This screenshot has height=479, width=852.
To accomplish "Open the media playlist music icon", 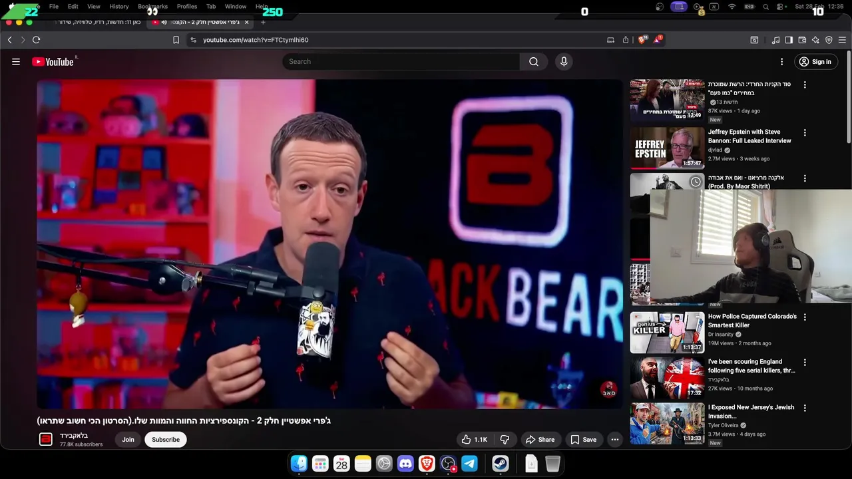I will tap(775, 40).
